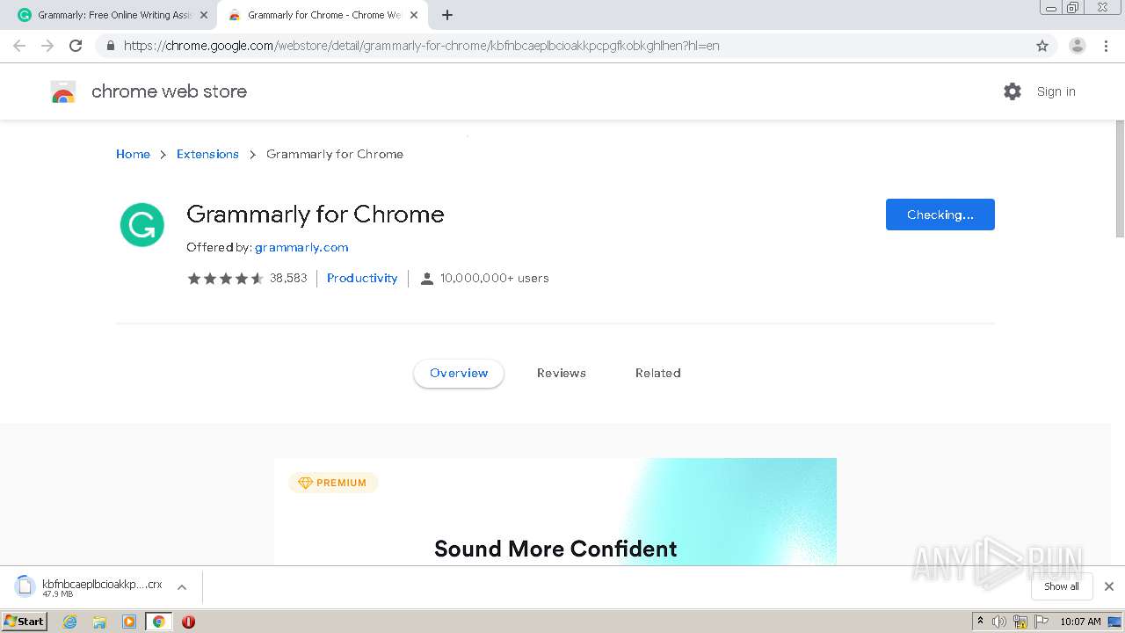Click the Action Center flag icon
1125x633 pixels.
(1042, 622)
